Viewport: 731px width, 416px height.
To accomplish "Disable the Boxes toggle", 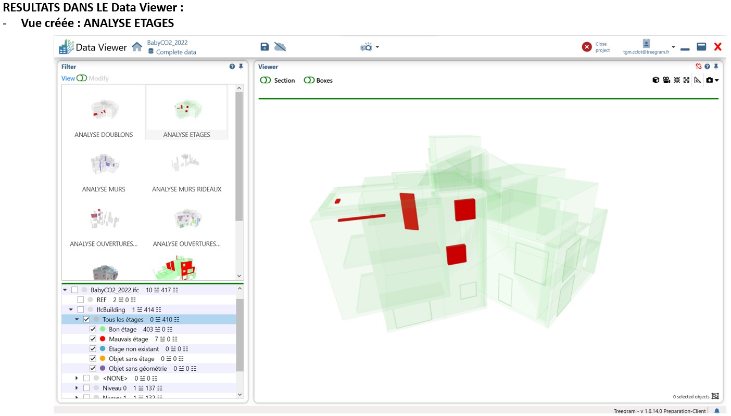I will coord(310,80).
